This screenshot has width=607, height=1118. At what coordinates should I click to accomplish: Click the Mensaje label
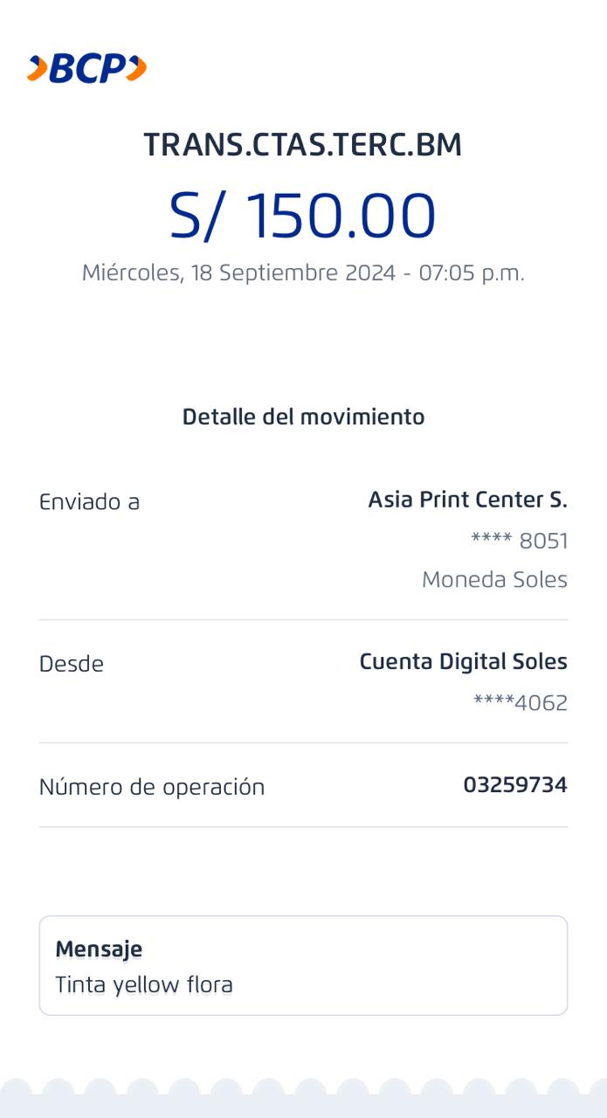pos(99,949)
